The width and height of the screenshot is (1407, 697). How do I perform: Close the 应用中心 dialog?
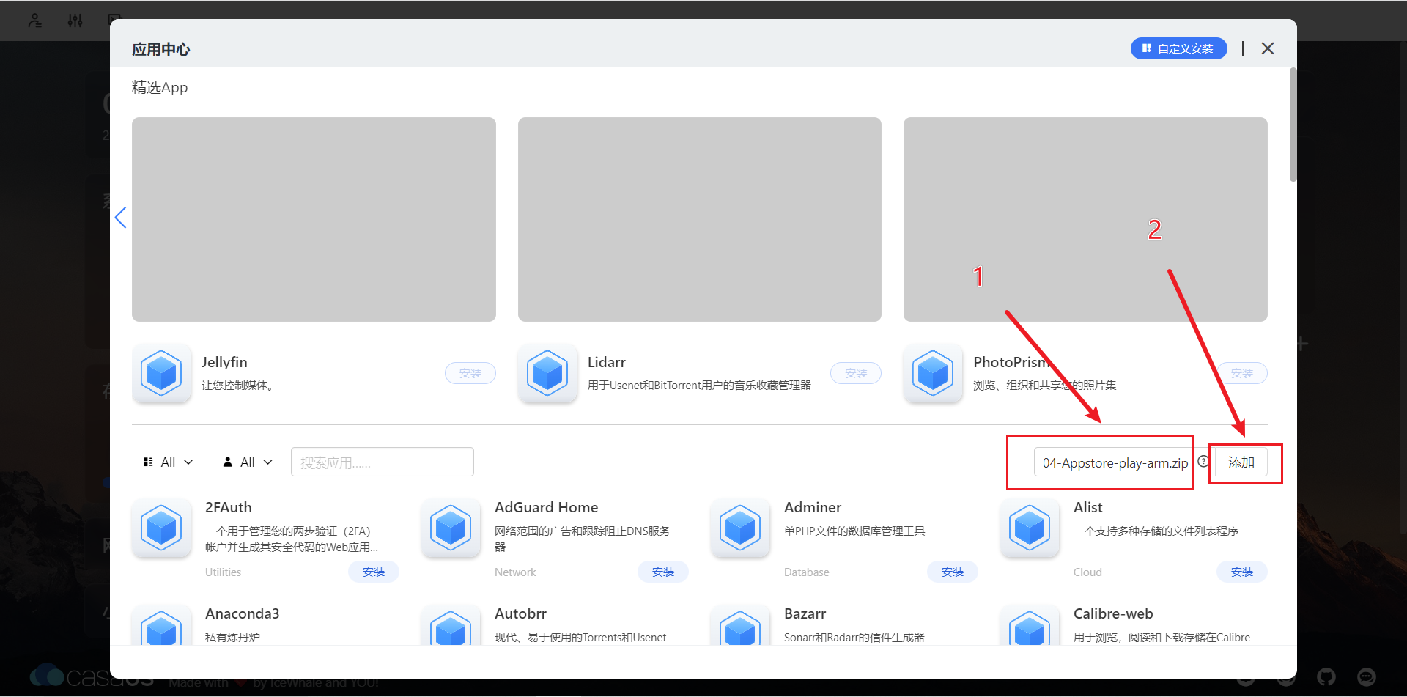[x=1268, y=48]
